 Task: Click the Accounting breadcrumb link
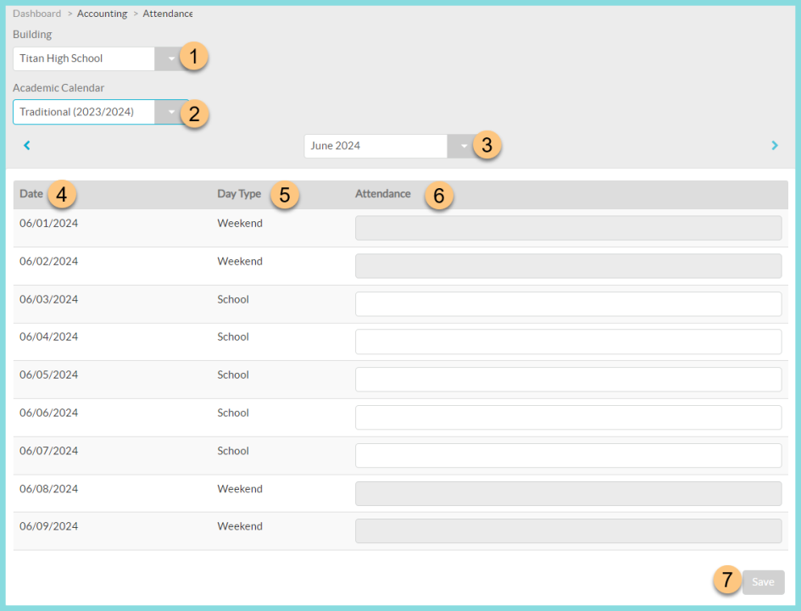[x=102, y=14]
